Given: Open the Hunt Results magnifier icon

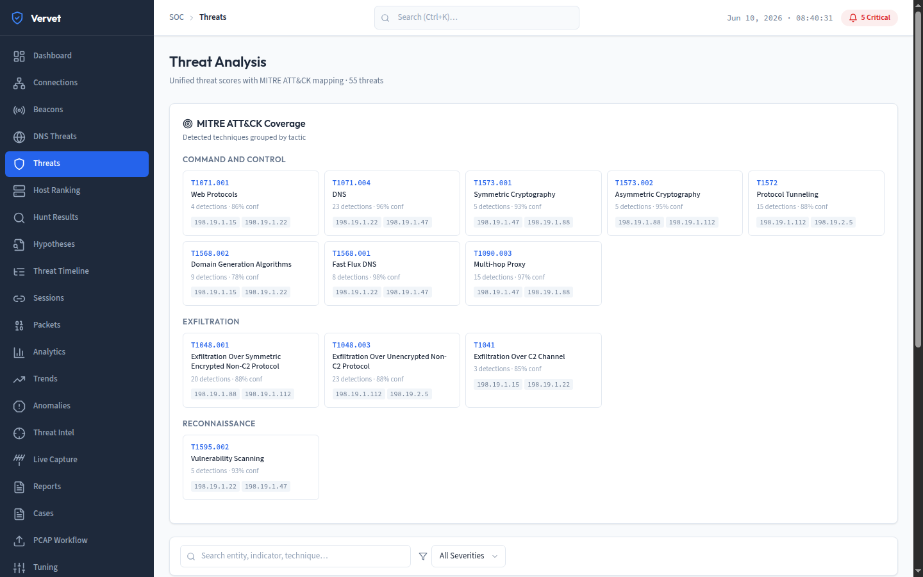Looking at the screenshot, I should pos(19,217).
